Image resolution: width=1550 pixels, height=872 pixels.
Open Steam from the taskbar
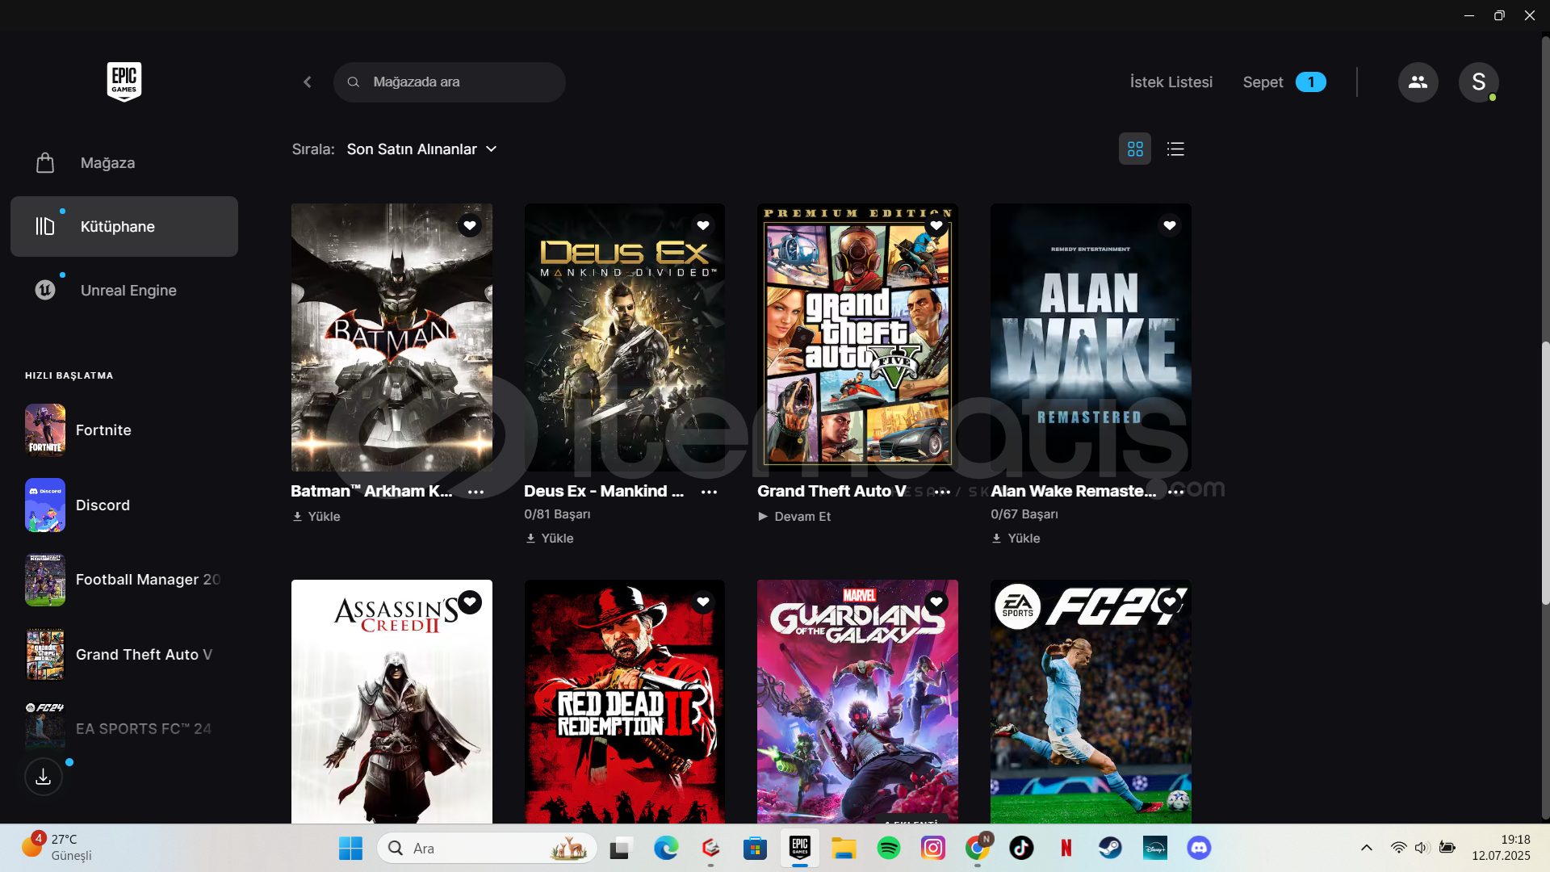tap(1110, 848)
